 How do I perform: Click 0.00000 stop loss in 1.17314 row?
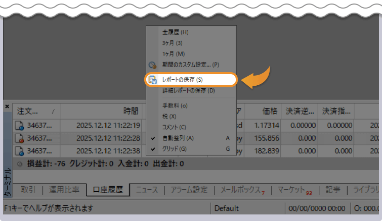(303, 125)
